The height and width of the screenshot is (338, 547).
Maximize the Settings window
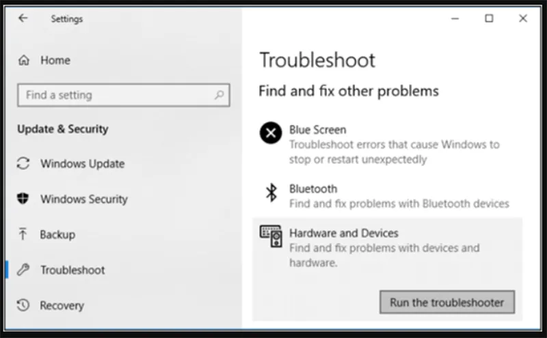(x=489, y=18)
